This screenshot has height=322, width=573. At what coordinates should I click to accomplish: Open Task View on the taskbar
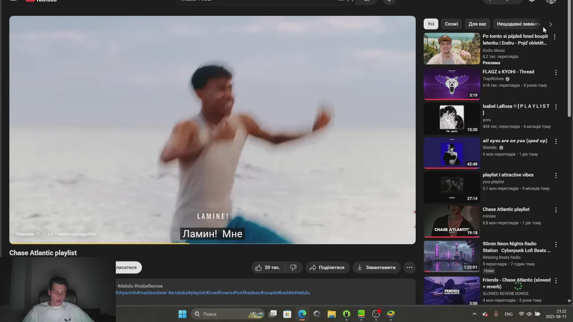273,314
